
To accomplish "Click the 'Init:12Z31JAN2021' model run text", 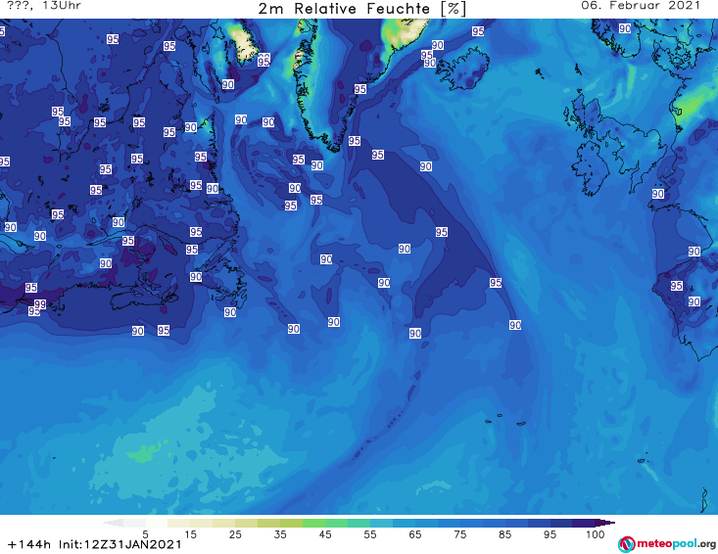I will 120,544.
